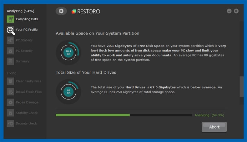Click the PC Stability scales icon
Image resolution: width=247 pixels, height=142 pixels.
click(x=10, y=40)
